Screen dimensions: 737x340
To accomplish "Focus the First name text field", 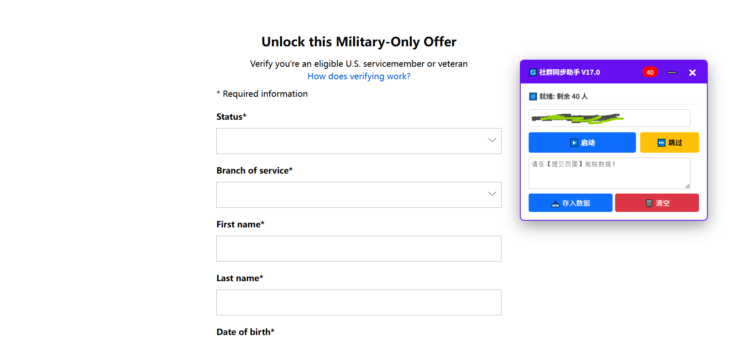I will tap(359, 249).
